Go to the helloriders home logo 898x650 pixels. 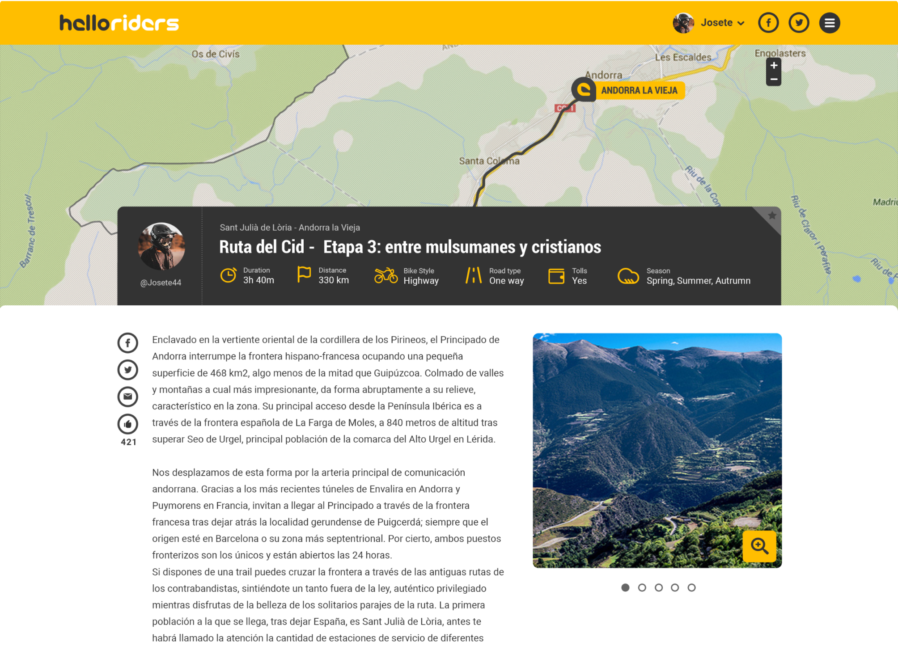tap(119, 23)
